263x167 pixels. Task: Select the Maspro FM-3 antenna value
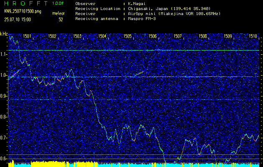point(142,19)
